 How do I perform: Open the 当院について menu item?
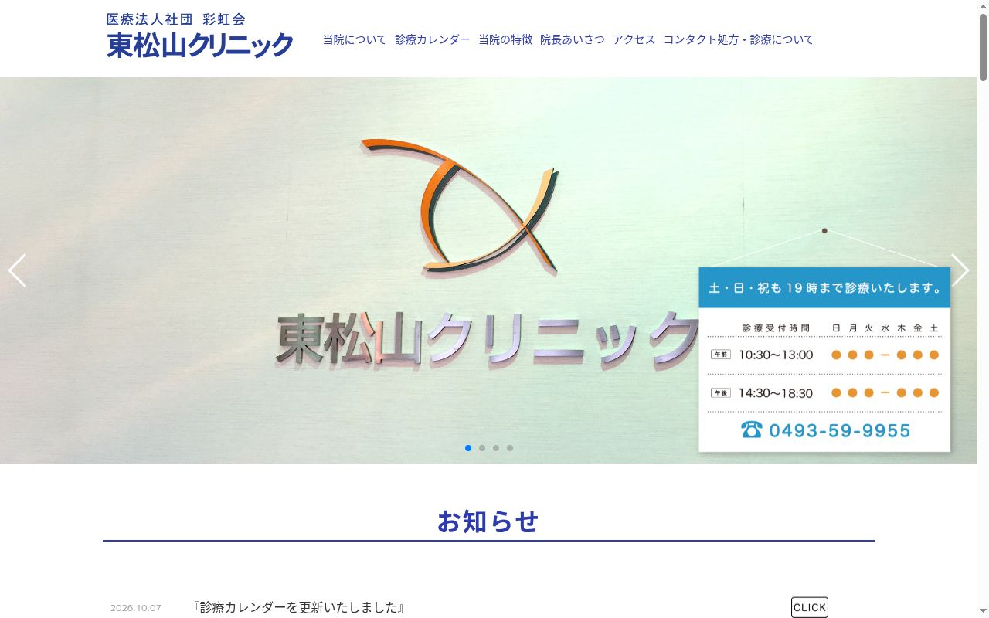[355, 39]
